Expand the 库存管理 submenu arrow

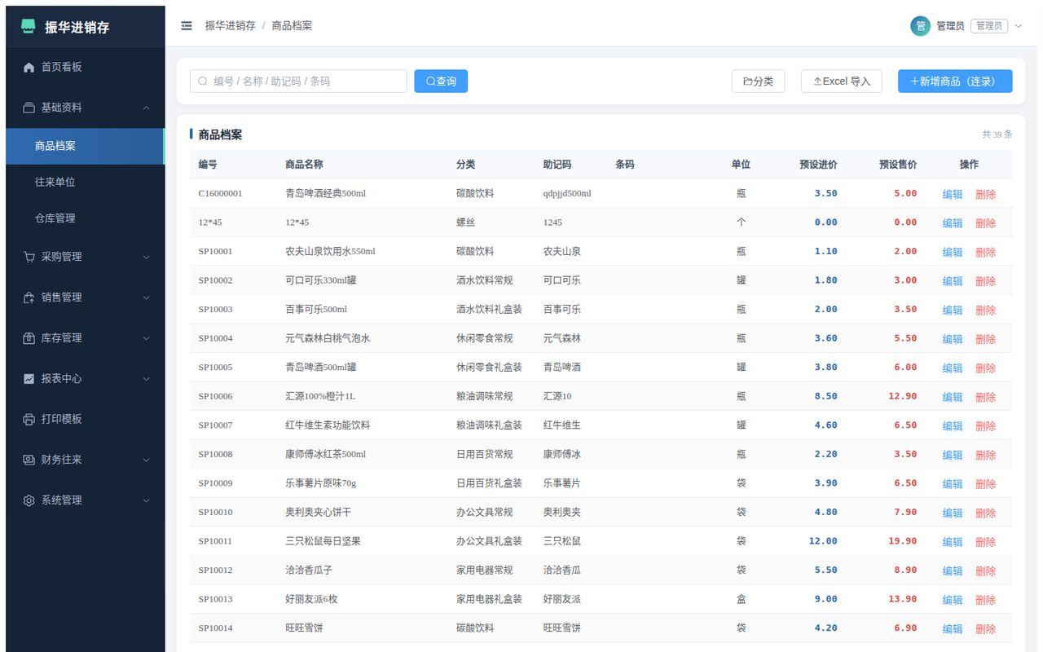point(146,338)
